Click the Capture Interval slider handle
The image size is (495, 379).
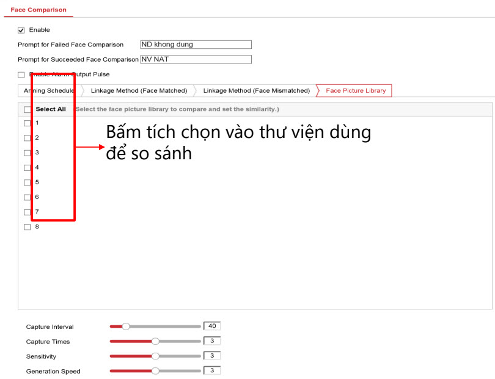[x=125, y=327]
